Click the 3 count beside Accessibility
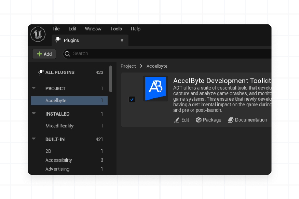The width and height of the screenshot is (299, 199). (x=102, y=160)
